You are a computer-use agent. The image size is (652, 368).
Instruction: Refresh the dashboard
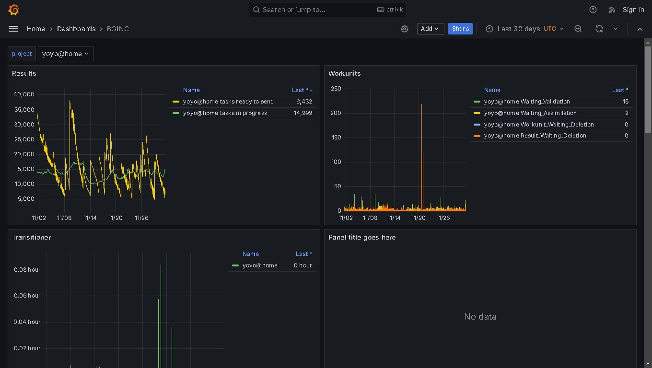pyautogui.click(x=599, y=29)
